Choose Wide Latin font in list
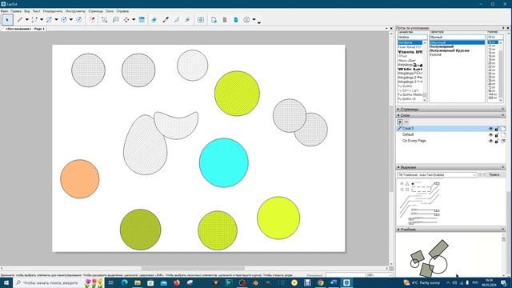The height and width of the screenshot is (288, 512). pyautogui.click(x=410, y=70)
